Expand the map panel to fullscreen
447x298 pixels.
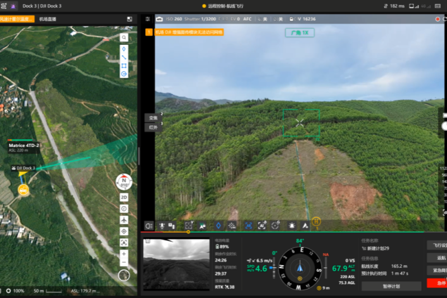[x=130, y=19]
